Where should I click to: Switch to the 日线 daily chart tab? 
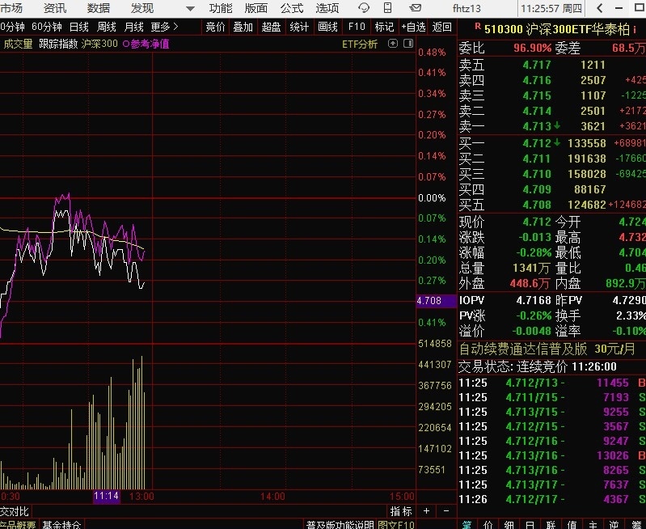79,27
